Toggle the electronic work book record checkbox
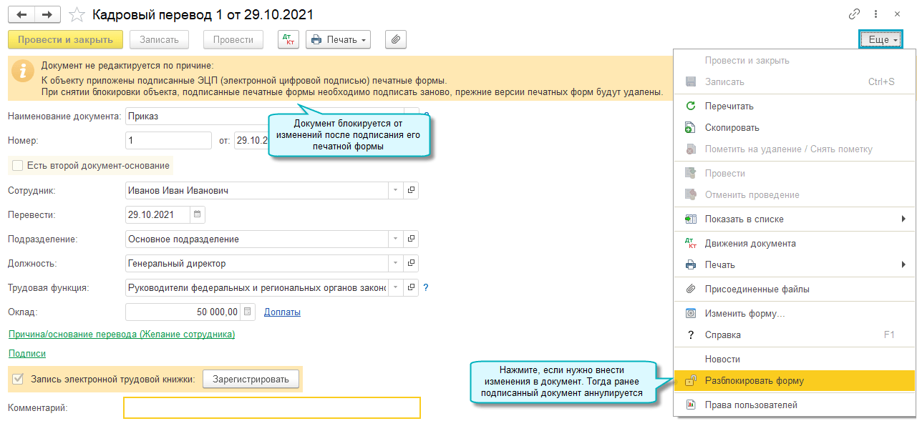 18,379
